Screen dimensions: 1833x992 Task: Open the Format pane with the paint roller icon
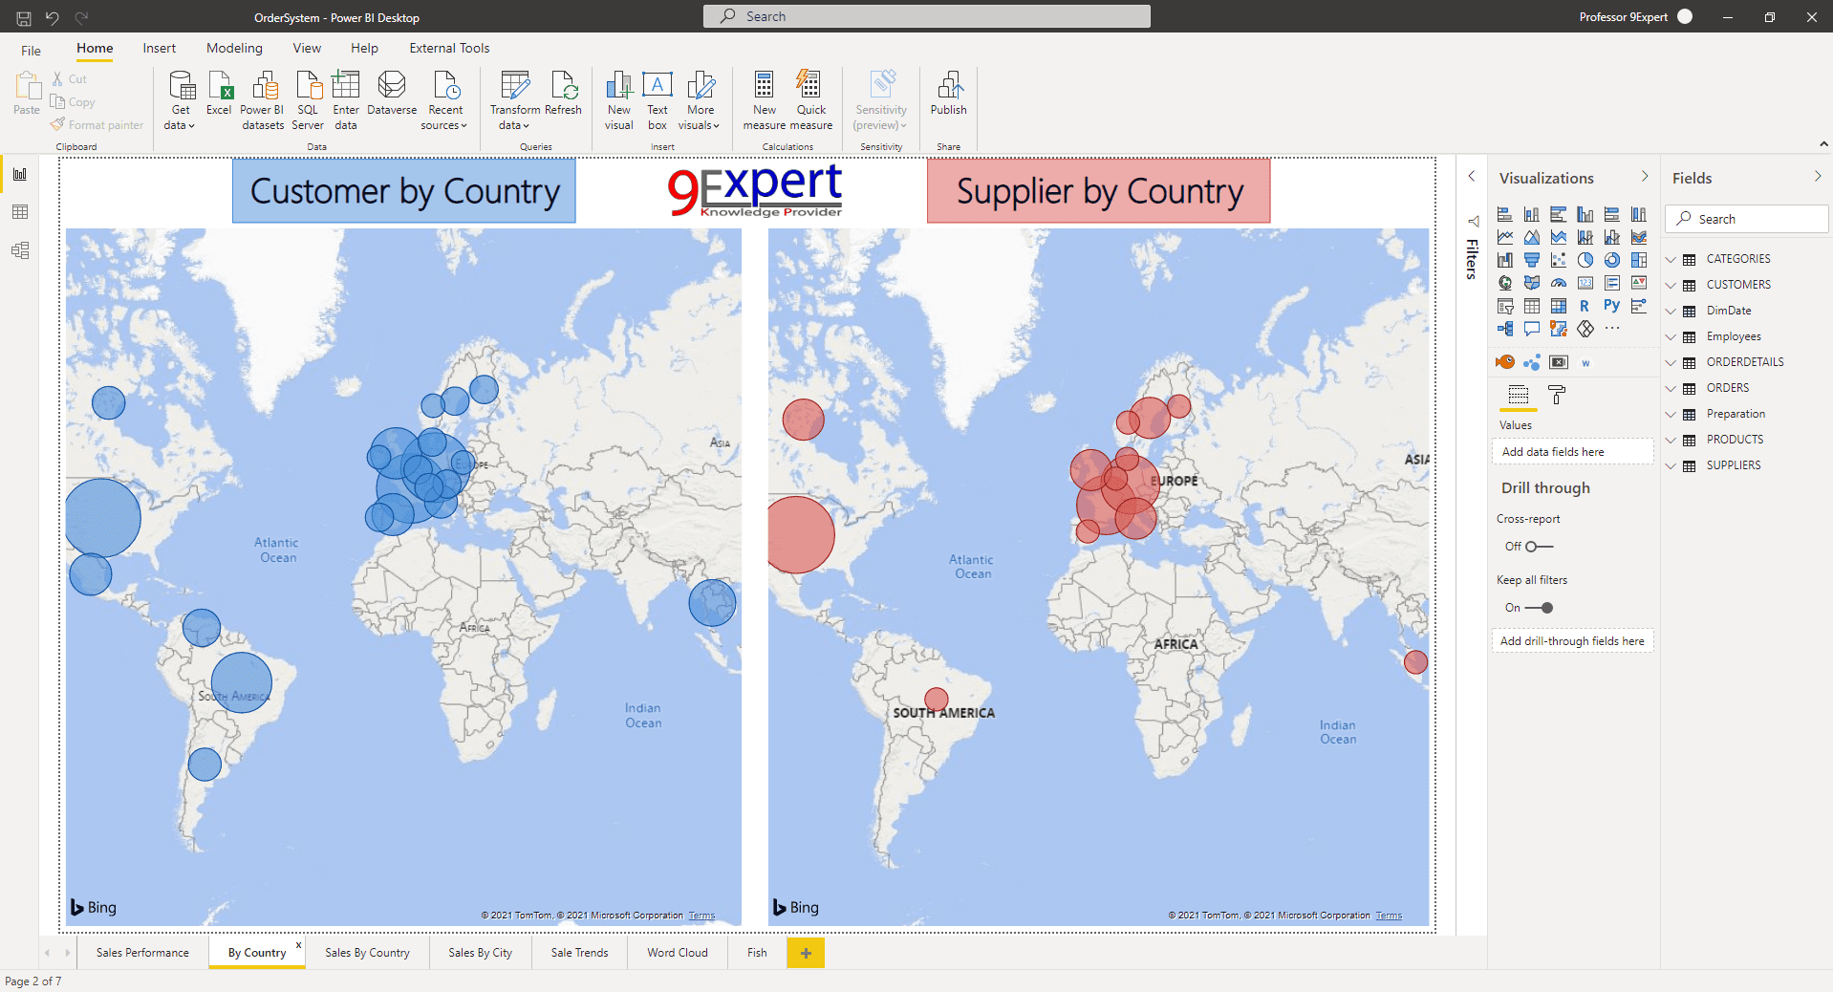pyautogui.click(x=1557, y=395)
